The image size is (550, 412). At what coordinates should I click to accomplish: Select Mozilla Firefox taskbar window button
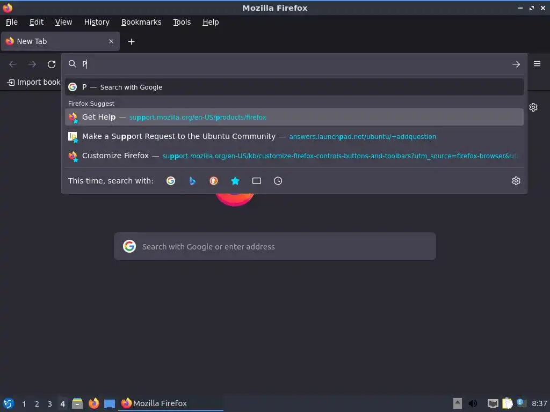171,403
